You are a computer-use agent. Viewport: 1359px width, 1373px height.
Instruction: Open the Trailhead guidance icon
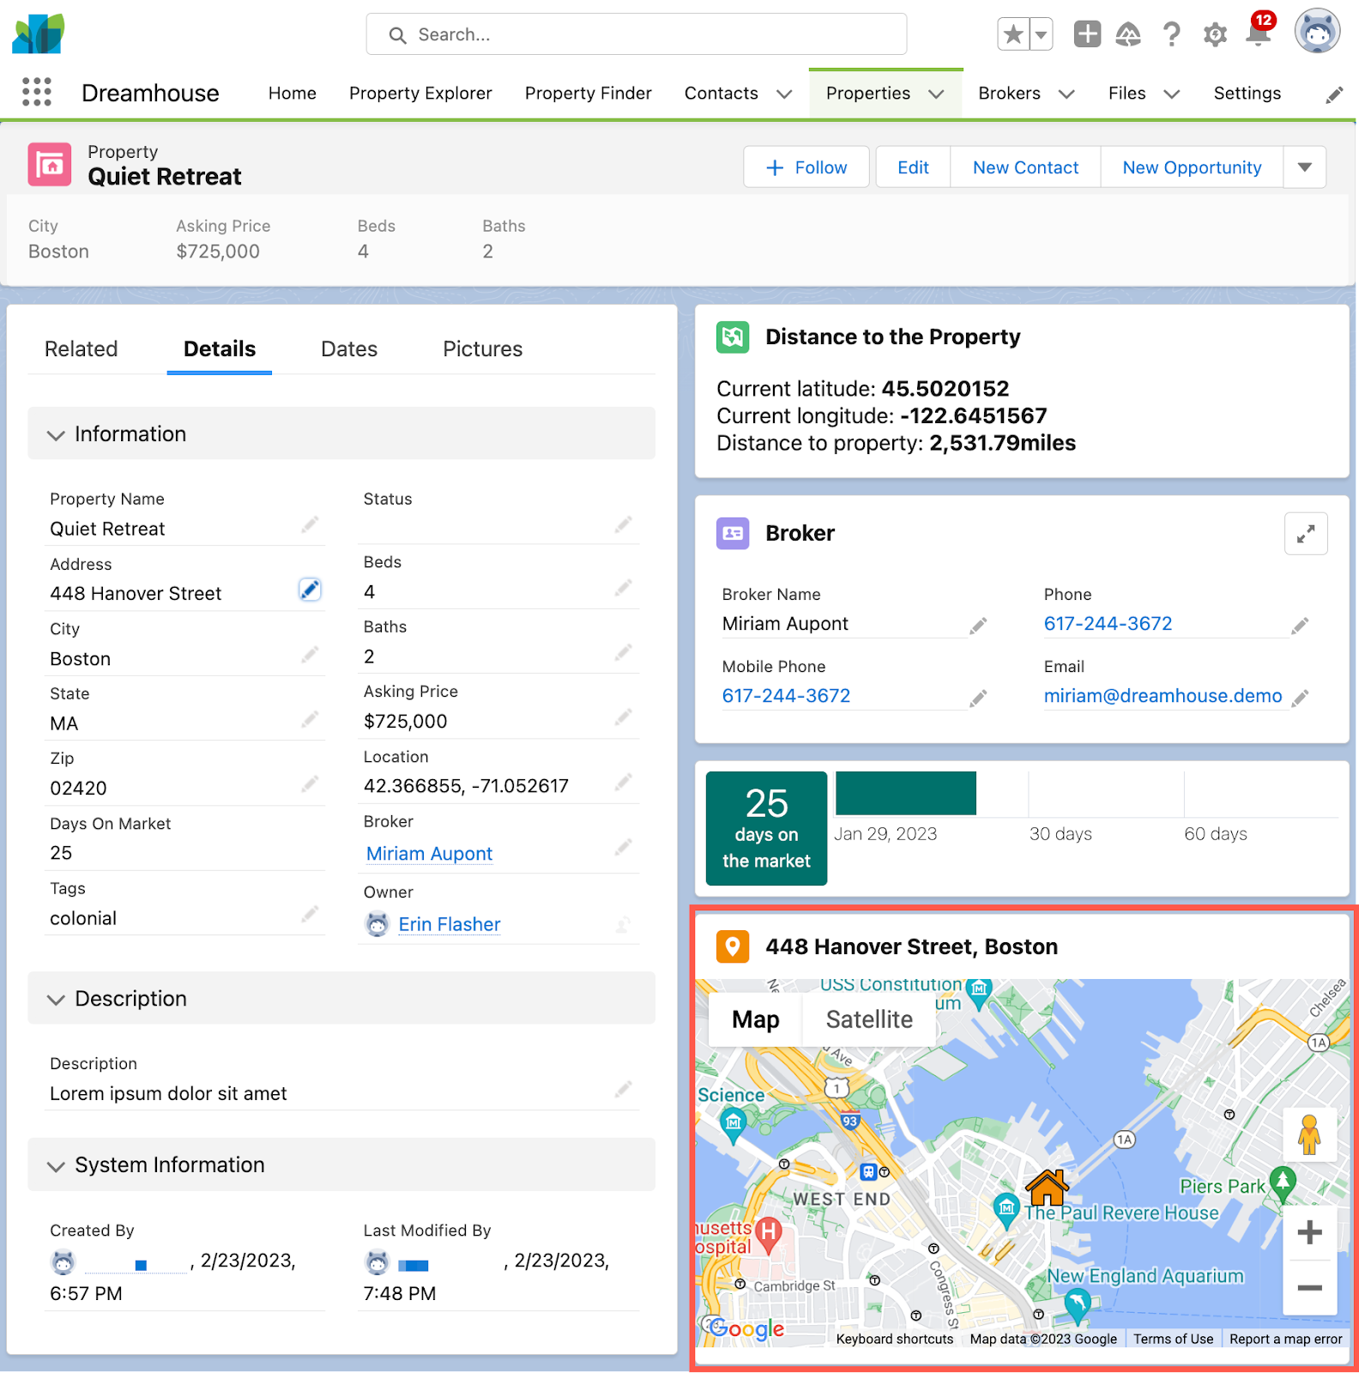[x=1128, y=34]
